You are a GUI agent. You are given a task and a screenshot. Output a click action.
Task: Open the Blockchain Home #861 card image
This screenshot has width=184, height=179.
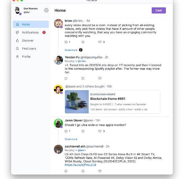click(77, 102)
